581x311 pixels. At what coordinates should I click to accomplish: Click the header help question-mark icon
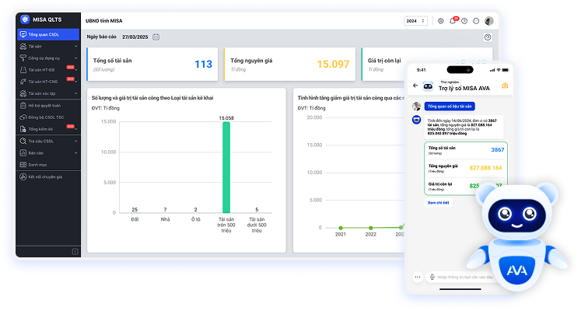(x=464, y=21)
